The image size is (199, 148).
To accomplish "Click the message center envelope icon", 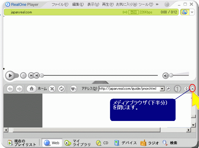I will pos(167,4).
